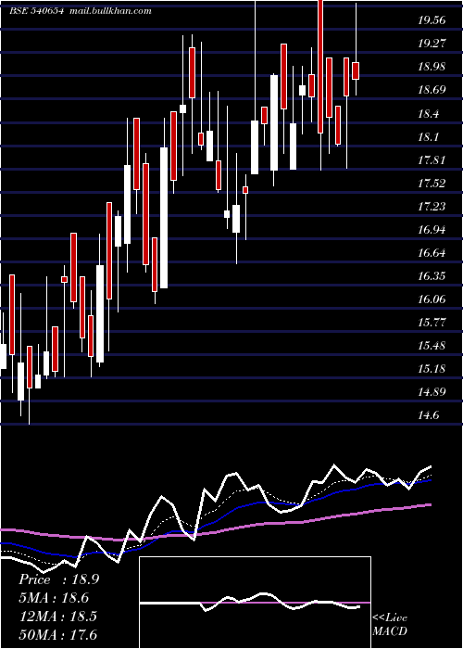This screenshot has height=649, width=463.
Task: Select the 18.4 price axis label
Action: (x=428, y=114)
